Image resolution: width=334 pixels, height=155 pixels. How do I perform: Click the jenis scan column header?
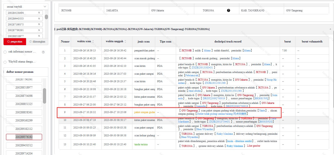144,42
